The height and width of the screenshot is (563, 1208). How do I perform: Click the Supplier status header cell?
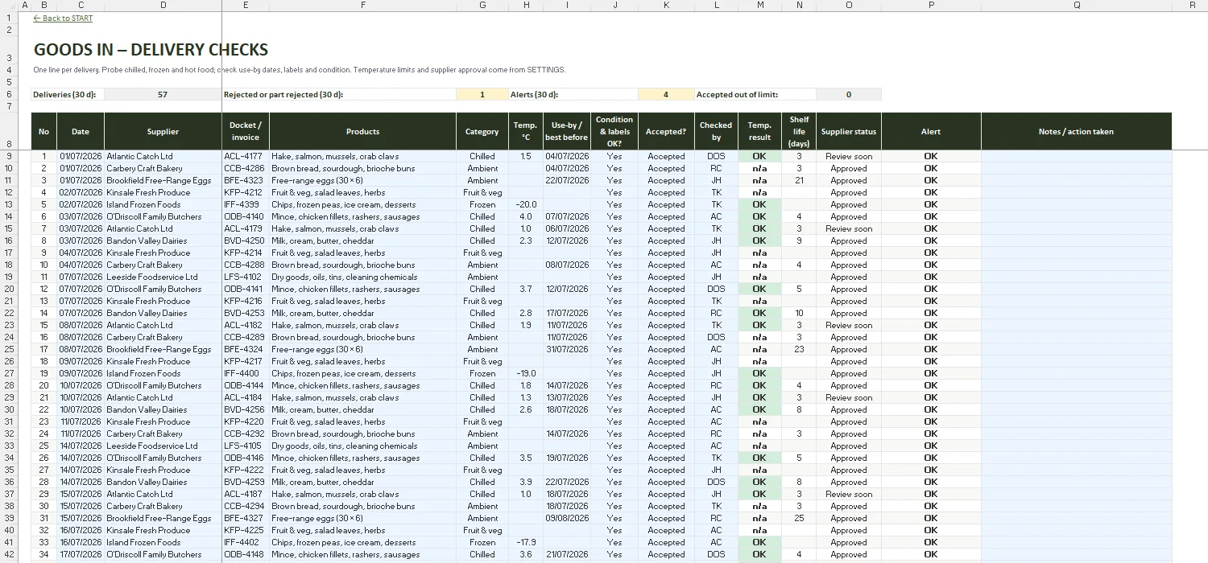coord(849,131)
